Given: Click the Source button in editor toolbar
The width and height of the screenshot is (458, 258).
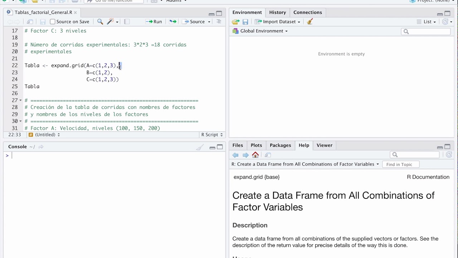Looking at the screenshot, I should point(194,21).
